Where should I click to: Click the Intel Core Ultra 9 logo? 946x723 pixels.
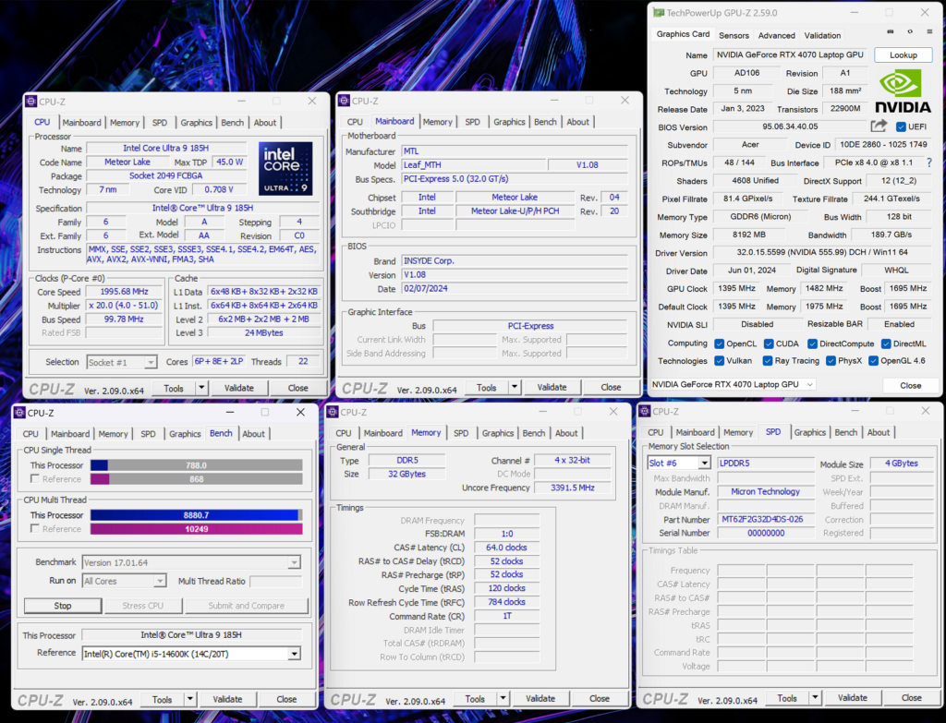285,168
